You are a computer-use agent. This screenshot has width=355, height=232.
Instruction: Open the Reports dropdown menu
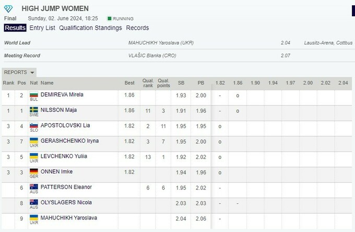coord(19,72)
